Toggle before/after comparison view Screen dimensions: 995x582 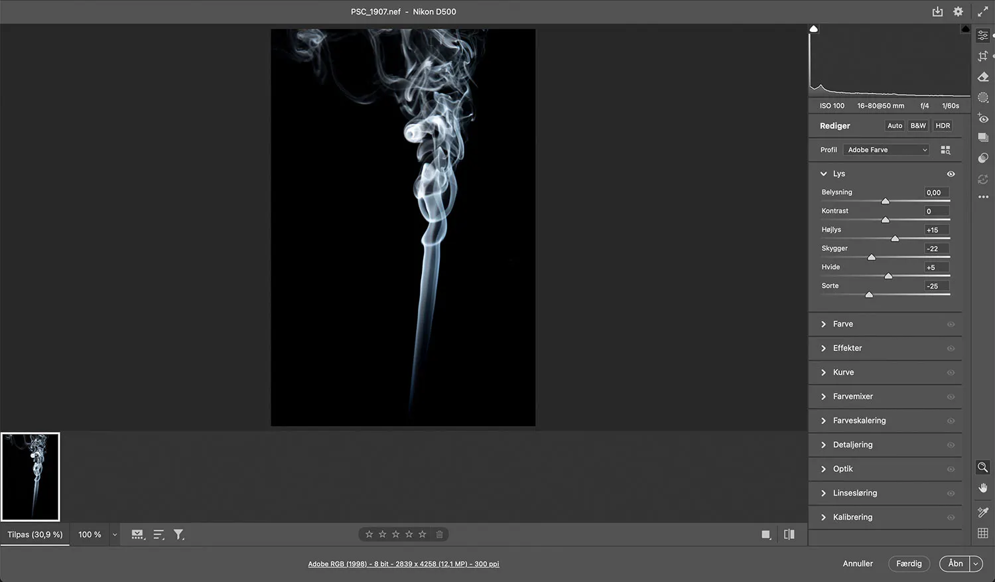(789, 534)
